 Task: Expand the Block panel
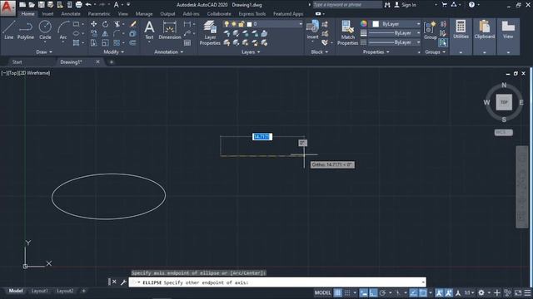coord(320,51)
